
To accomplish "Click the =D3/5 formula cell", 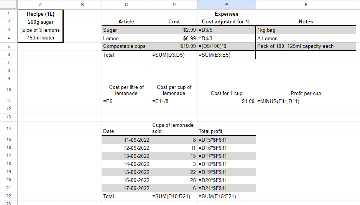I will [x=227, y=30].
